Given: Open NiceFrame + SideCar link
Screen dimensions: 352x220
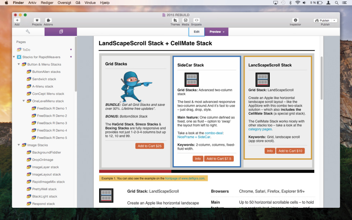Looking at the screenshot, I should pyautogui.click(x=194, y=137).
